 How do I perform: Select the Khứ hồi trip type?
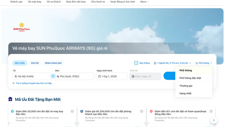pos(35,63)
